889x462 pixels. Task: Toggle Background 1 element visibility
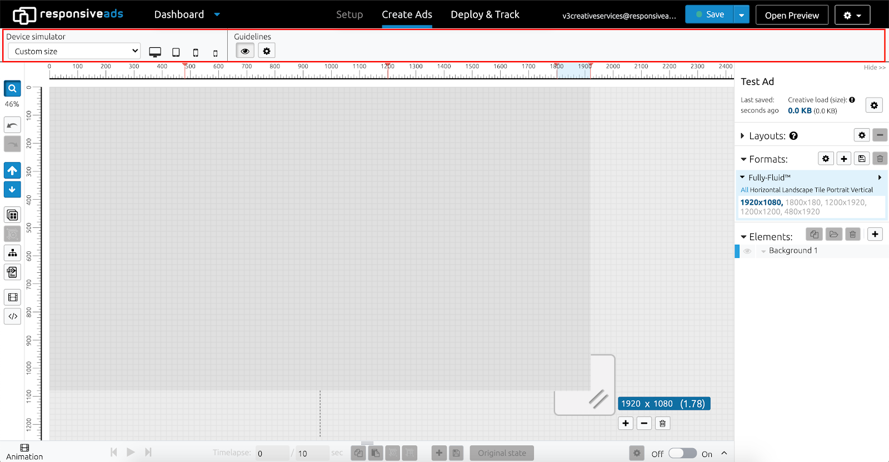click(x=747, y=251)
